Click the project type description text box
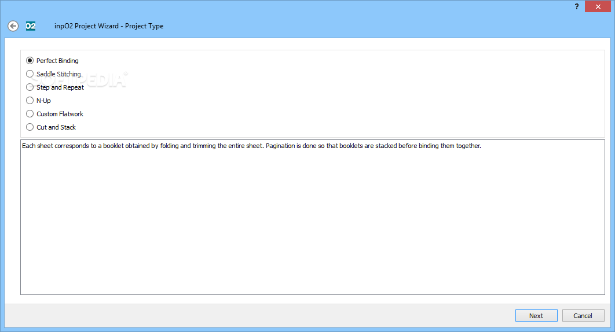The image size is (615, 332). [x=313, y=217]
